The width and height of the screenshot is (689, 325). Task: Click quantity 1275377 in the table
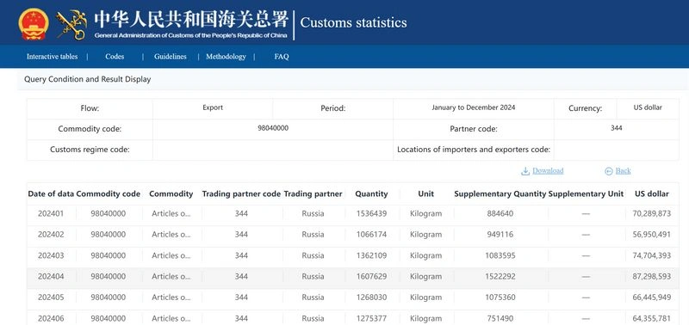[372, 318]
